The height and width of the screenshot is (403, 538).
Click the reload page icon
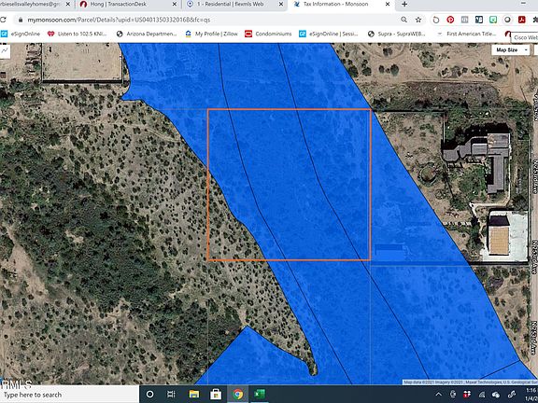[3, 20]
